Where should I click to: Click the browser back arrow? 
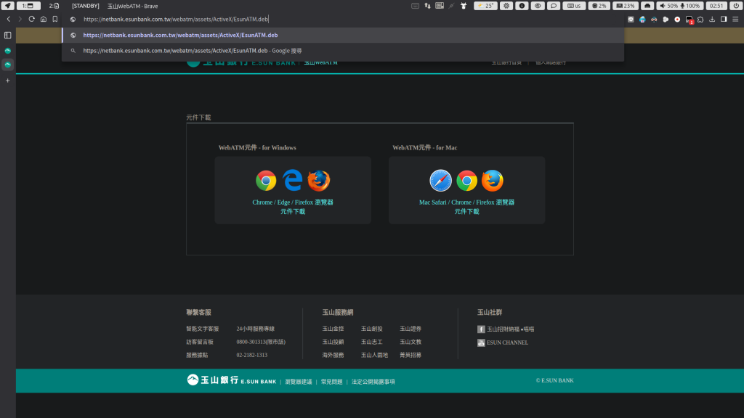click(x=9, y=19)
